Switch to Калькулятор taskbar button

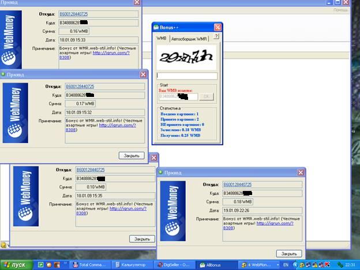pyautogui.click(x=132, y=265)
